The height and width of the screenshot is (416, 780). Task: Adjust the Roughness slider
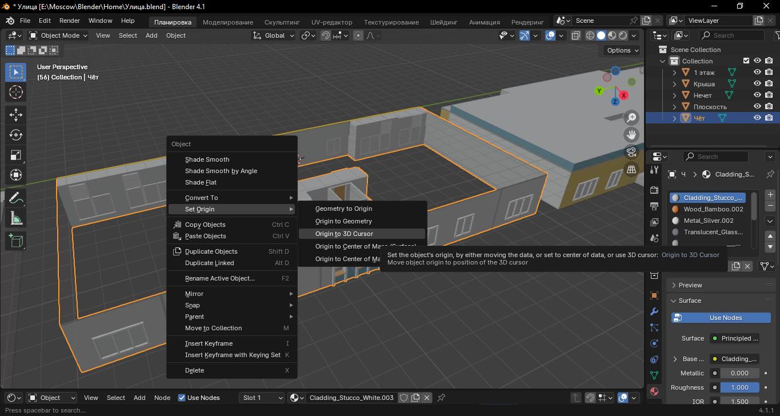(739, 387)
